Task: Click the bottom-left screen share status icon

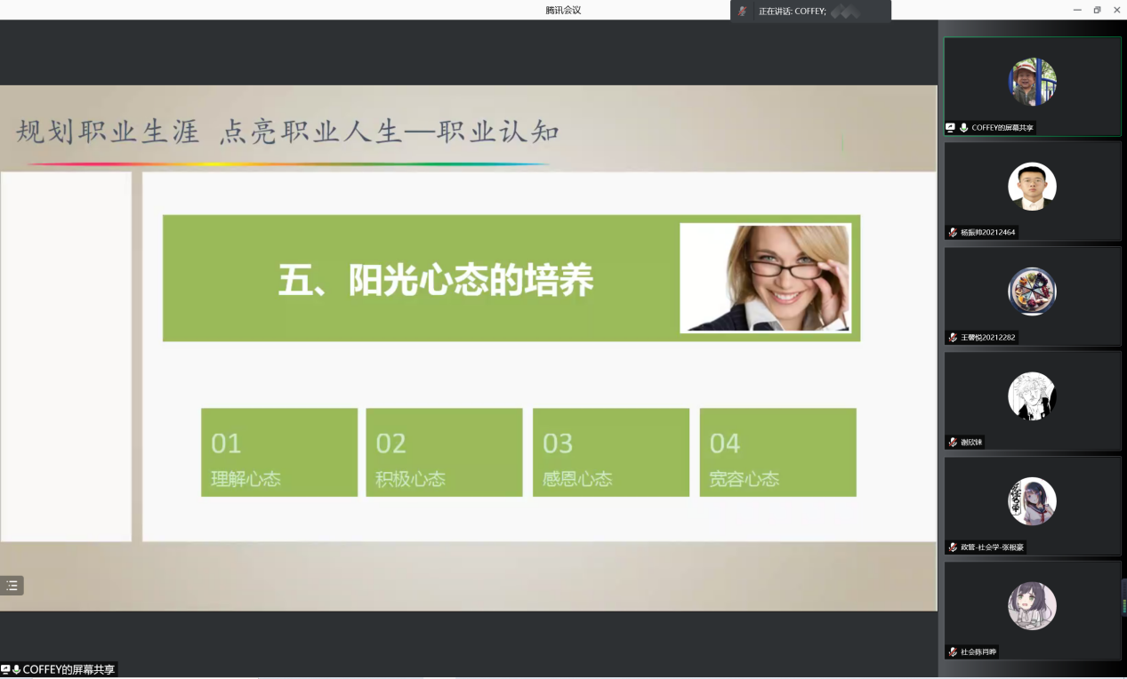Action: (x=5, y=669)
